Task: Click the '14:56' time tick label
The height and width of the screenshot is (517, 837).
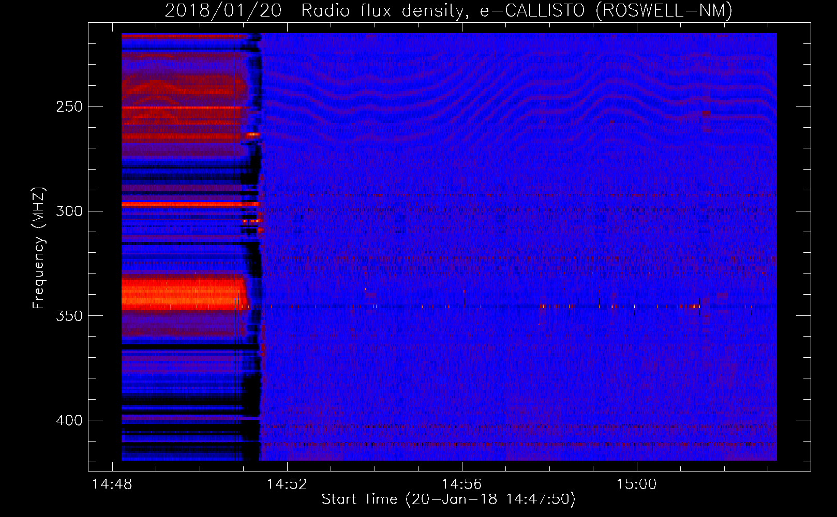Action: point(461,484)
